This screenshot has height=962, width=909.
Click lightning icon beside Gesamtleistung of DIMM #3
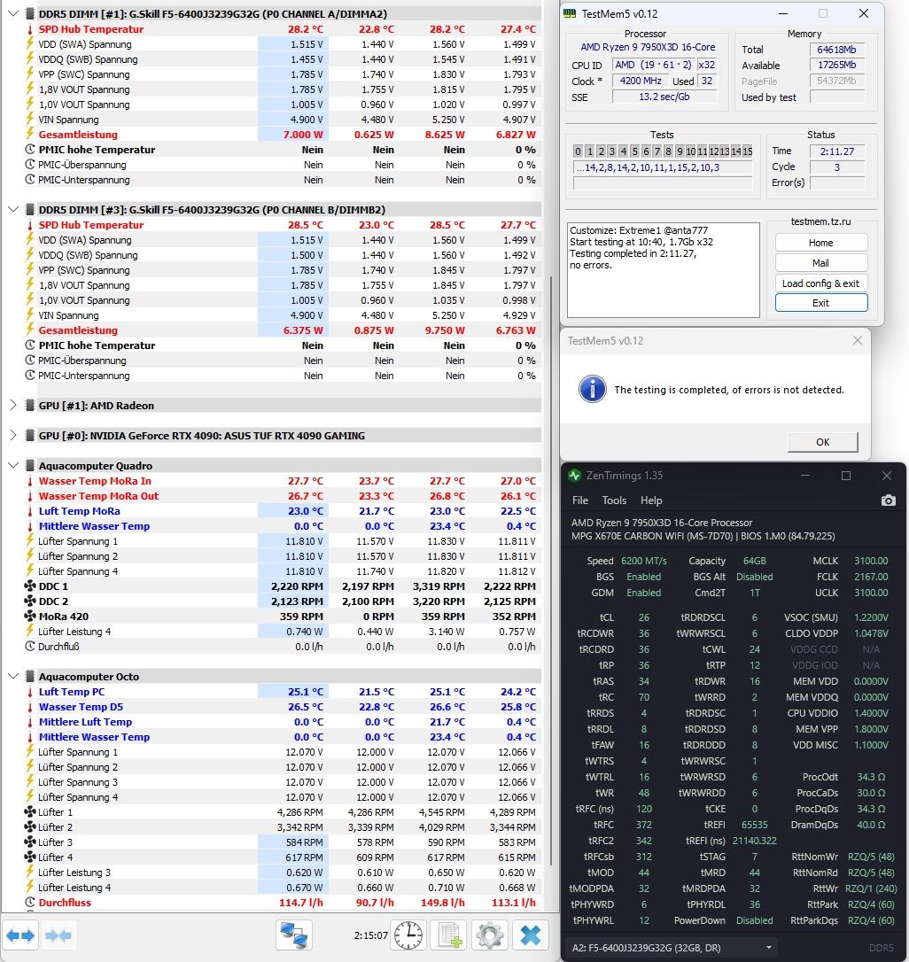click(29, 330)
